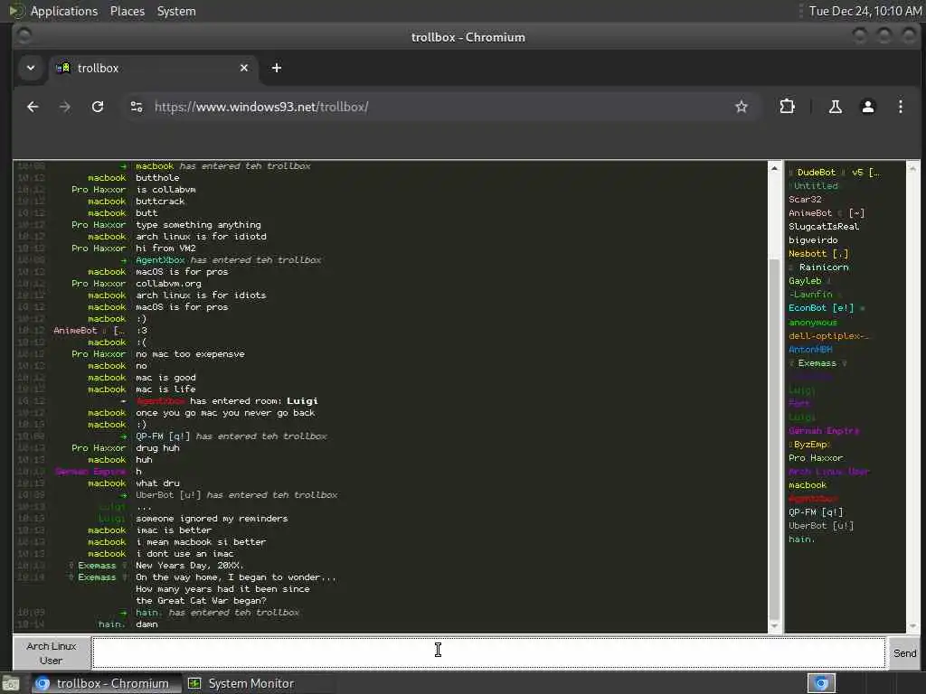Open site information icon in address bar
This screenshot has width=926, height=694.
point(137,107)
